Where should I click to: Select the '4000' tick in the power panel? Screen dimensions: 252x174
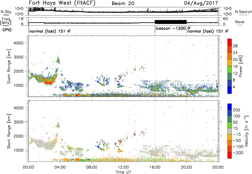pyautogui.click(x=19, y=43)
